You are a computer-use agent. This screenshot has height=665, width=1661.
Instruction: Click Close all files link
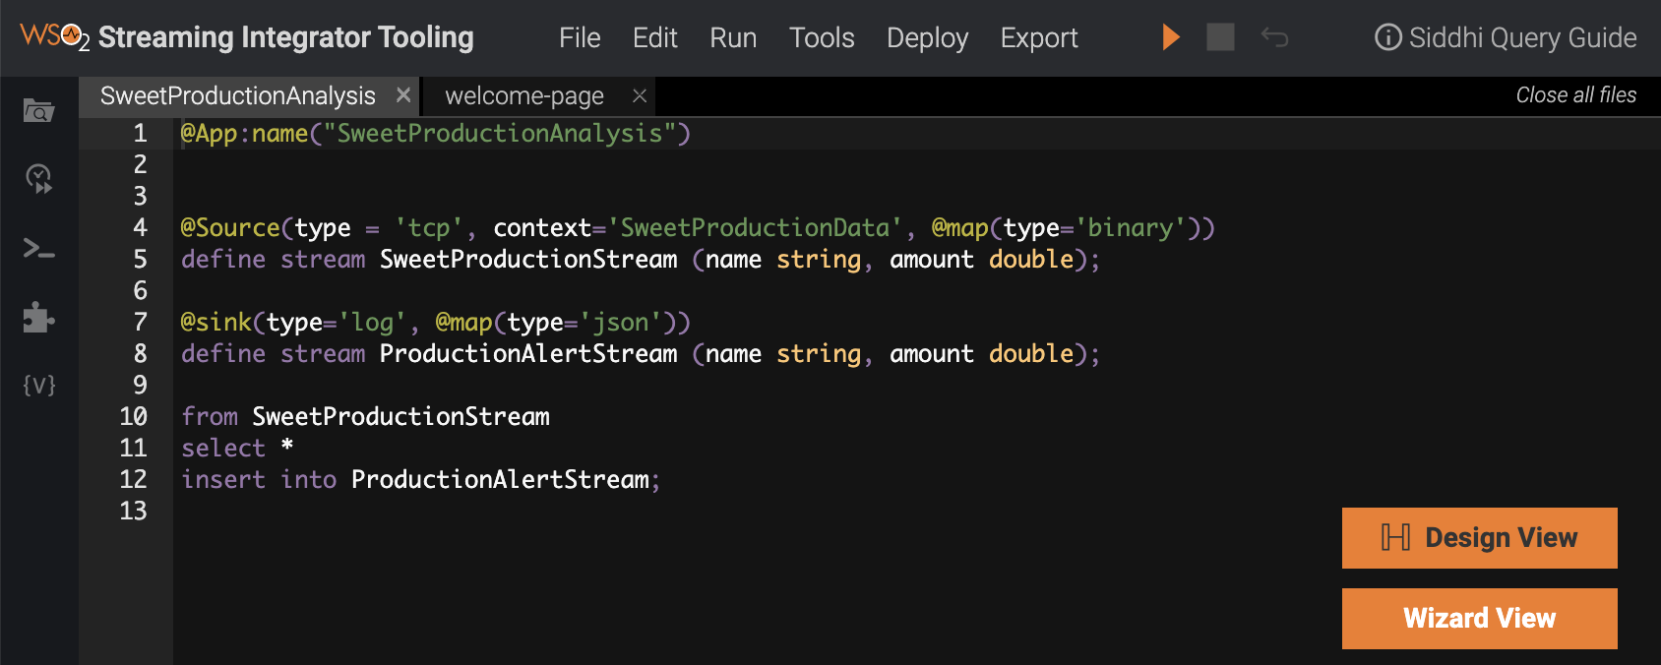[1575, 94]
